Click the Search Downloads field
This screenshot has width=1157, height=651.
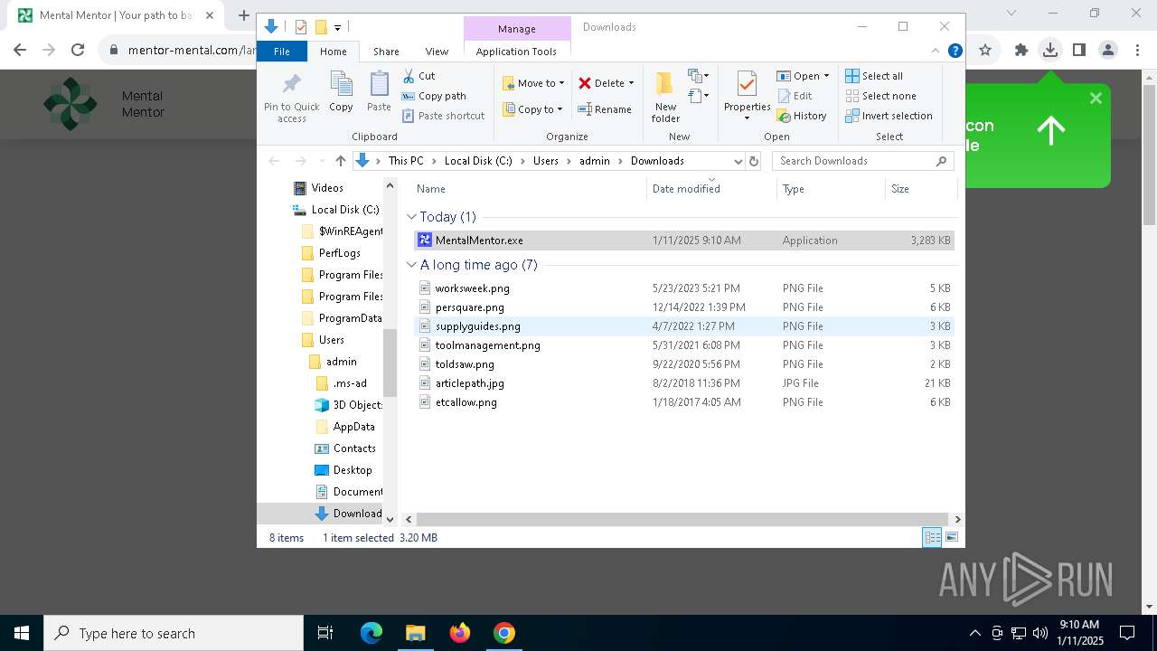(x=863, y=161)
